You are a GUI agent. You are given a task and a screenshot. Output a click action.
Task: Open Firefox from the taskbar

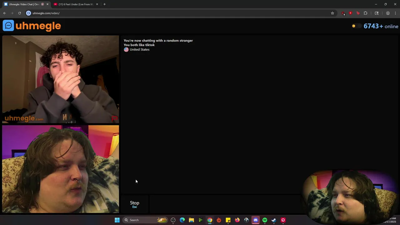pyautogui.click(x=237, y=220)
